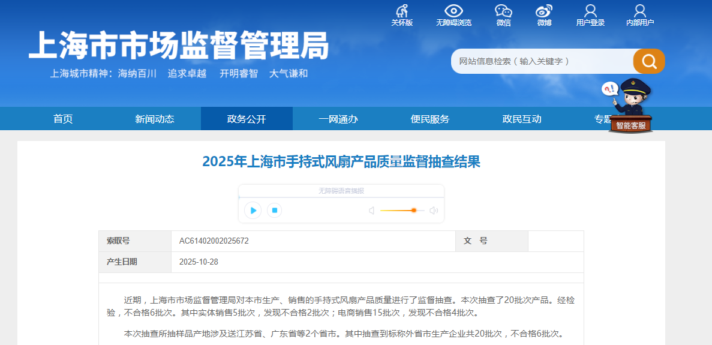Screen dimensions: 712x345
Task: Open the partially hidden 专题 navigation tab
Action: 603,119
